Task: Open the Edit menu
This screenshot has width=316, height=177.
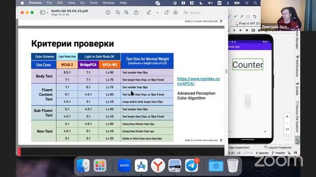Action: click(x=60, y=3)
